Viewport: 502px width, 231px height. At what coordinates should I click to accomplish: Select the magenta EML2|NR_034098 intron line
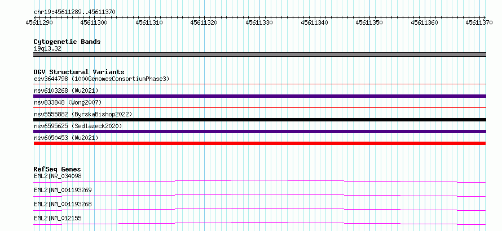pyautogui.click(x=259, y=181)
